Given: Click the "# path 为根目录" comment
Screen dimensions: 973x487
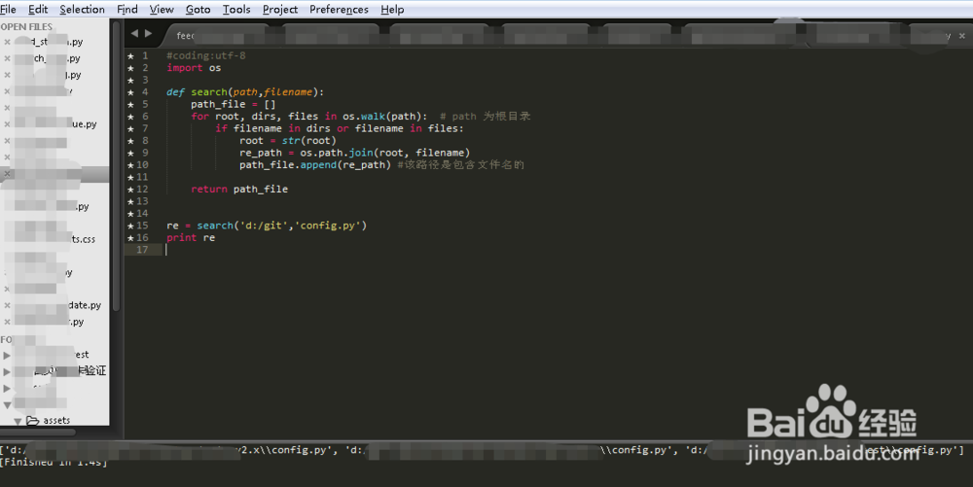Looking at the screenshot, I should 486,117.
